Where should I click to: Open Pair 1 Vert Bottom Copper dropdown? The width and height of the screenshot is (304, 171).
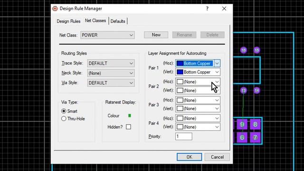tap(198, 72)
